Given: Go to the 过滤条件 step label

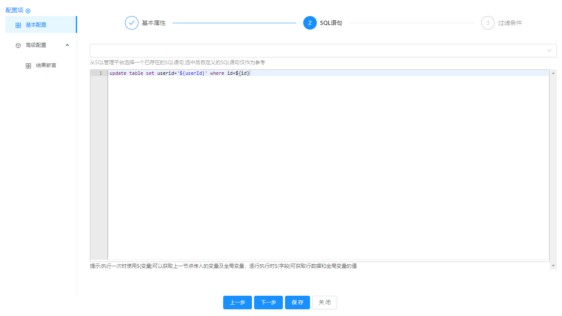Looking at the screenshot, I should 510,23.
